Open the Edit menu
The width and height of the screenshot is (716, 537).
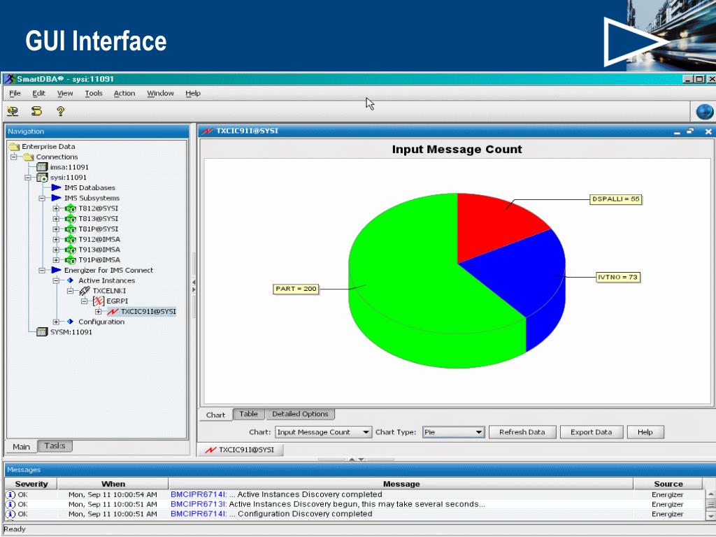39,93
